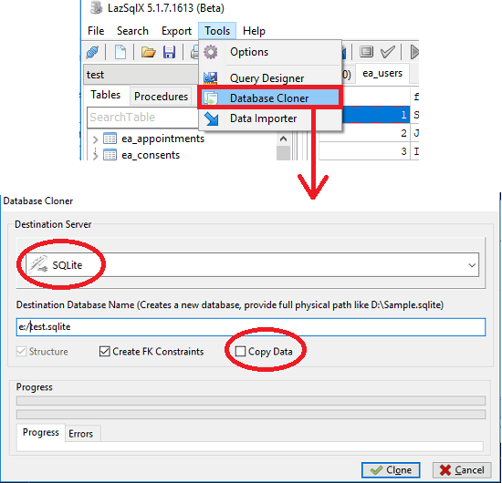Click the Clone button
This screenshot has height=483, width=502.
(x=391, y=470)
